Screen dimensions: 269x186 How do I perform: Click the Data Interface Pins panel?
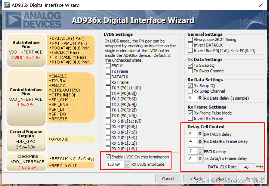tap(26, 50)
